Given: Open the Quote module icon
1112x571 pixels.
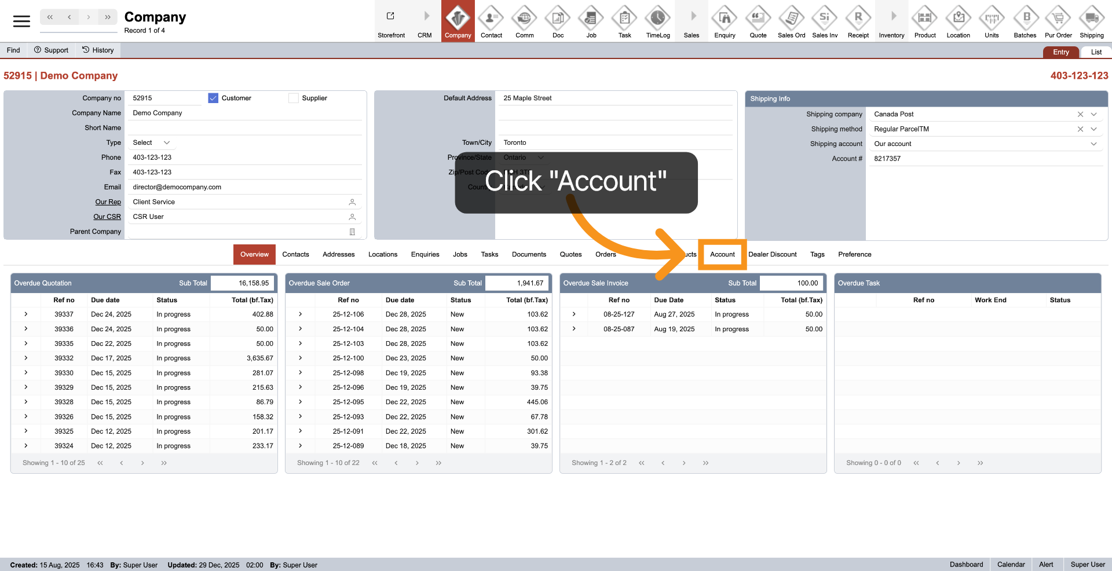Looking at the screenshot, I should 758,19.
